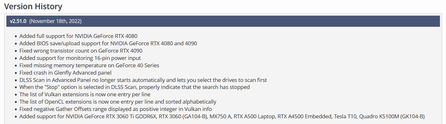Select the November 18th, 2022 release date
446x124 pixels.
point(55,21)
